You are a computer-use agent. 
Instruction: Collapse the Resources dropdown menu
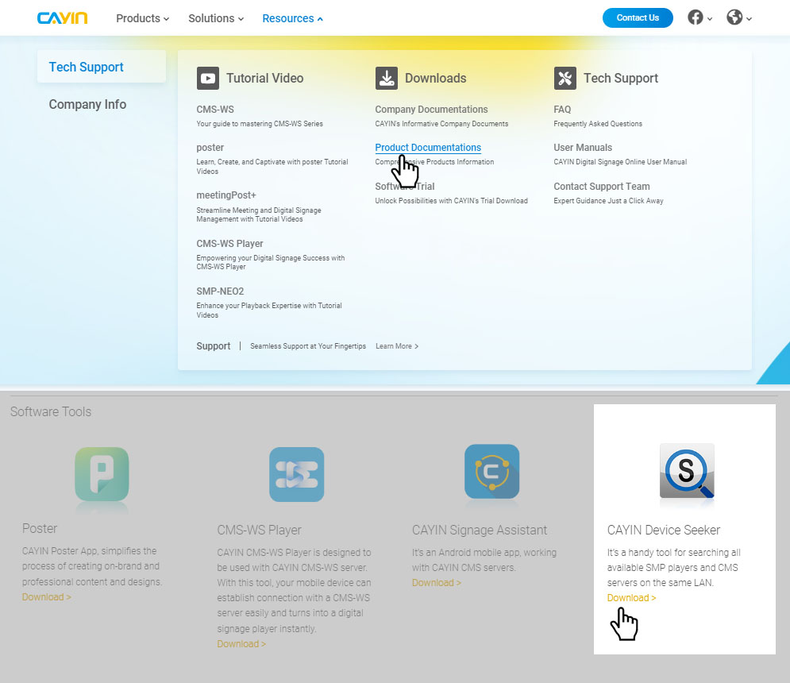click(x=291, y=18)
